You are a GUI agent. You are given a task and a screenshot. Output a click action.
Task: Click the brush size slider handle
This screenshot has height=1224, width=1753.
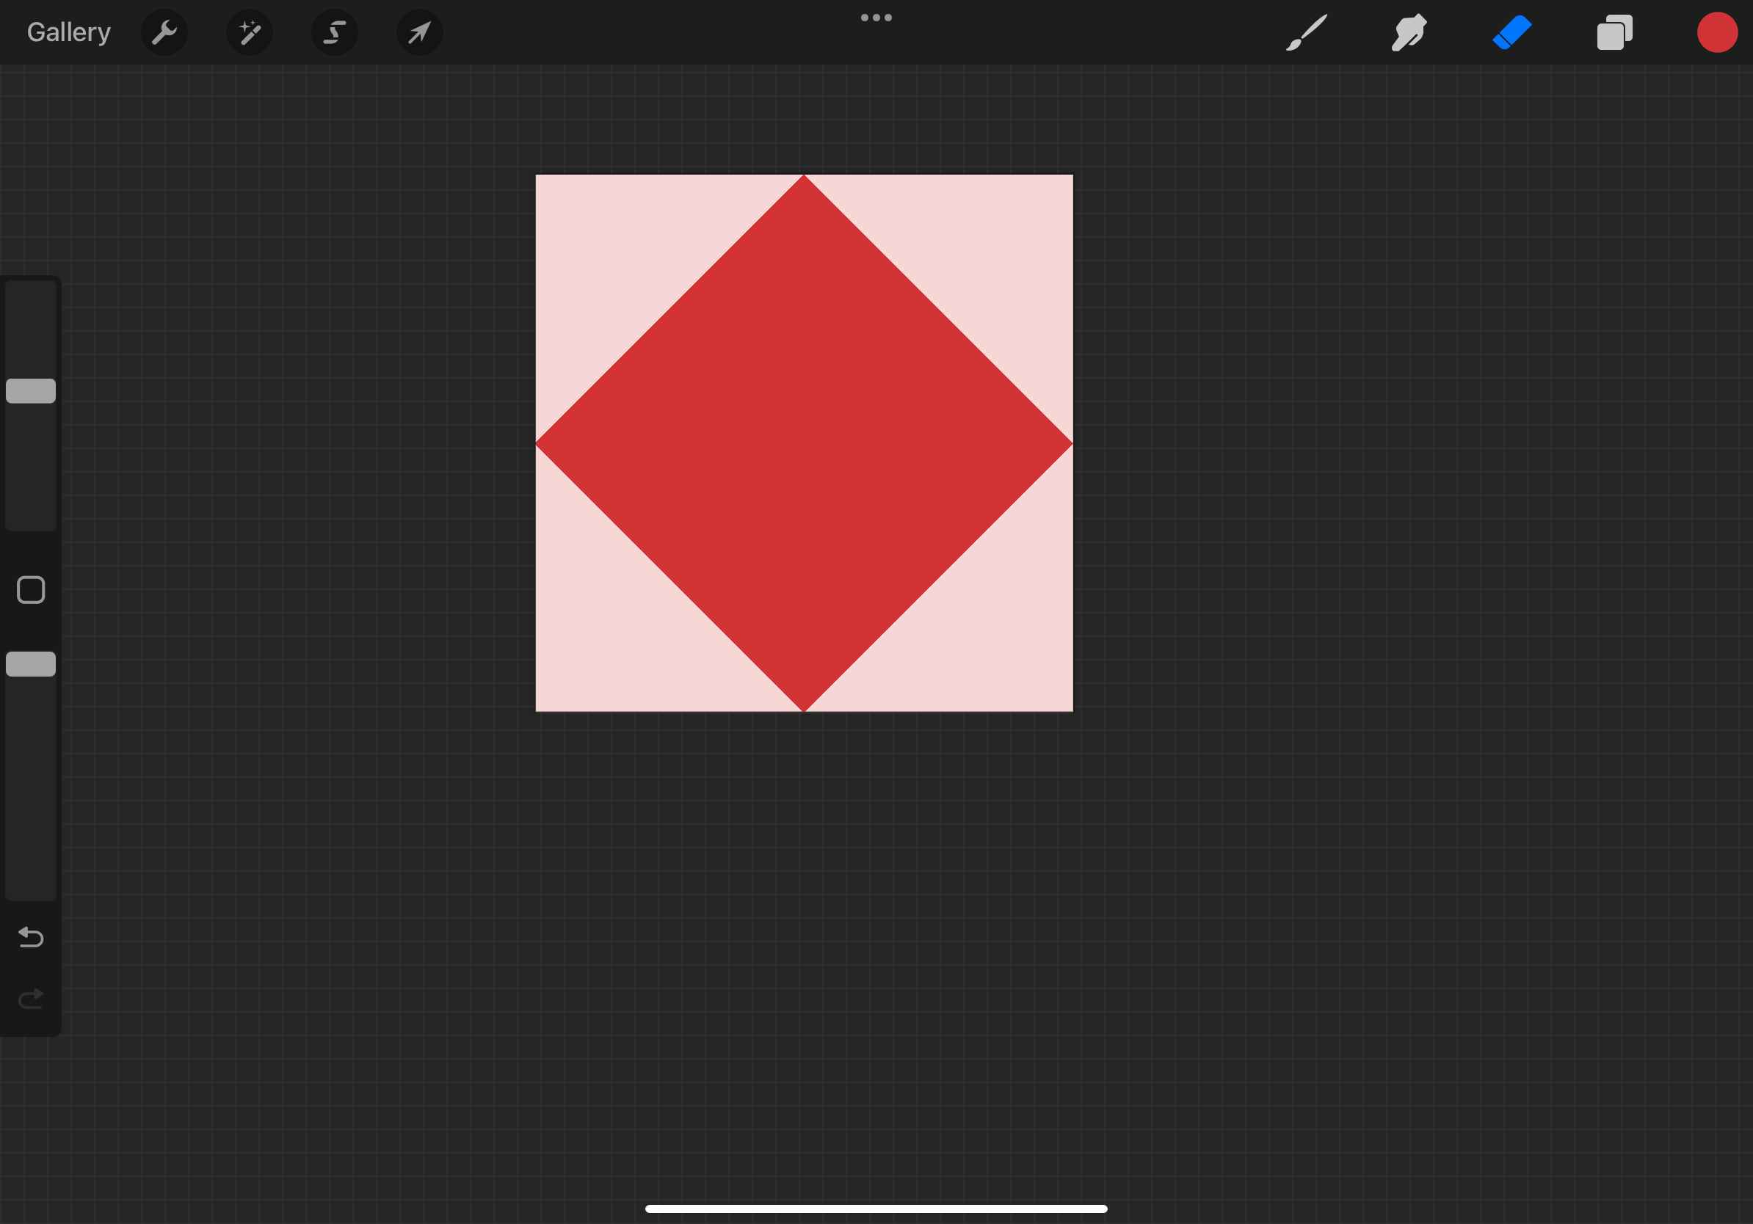point(31,390)
